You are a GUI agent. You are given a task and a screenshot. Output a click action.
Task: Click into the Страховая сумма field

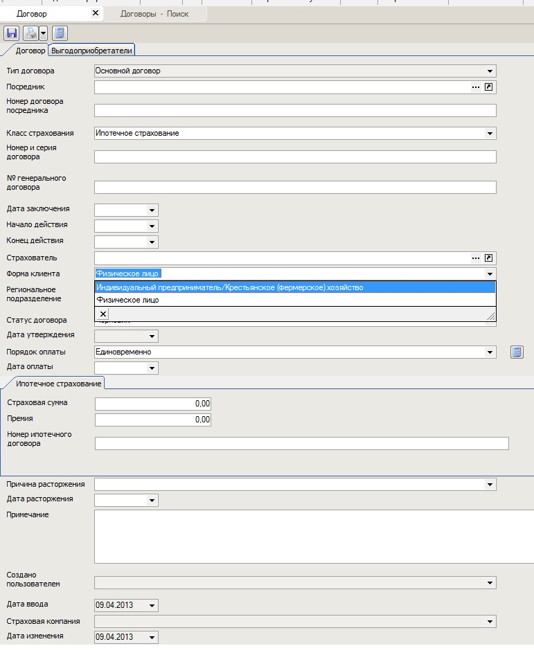click(x=152, y=404)
